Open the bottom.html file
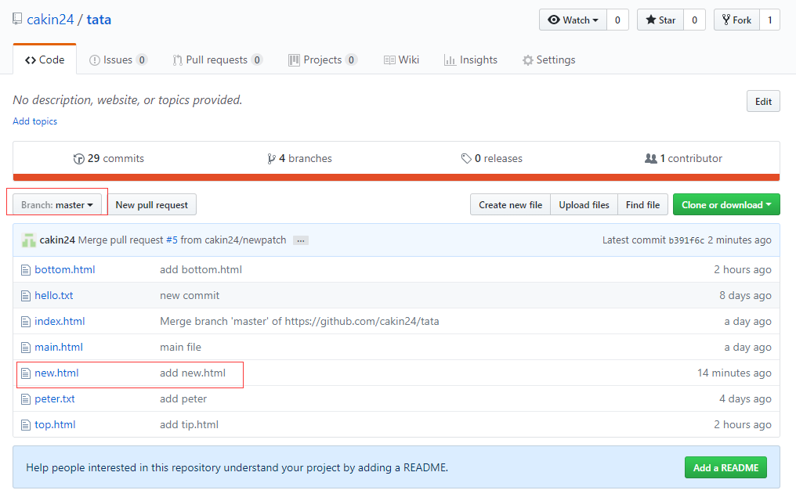 [x=65, y=270]
